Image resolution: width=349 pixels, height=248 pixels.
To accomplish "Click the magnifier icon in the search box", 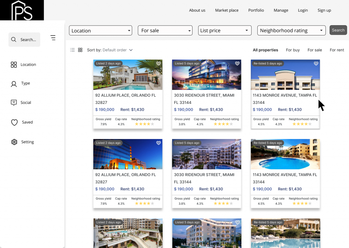I will [x=14, y=39].
